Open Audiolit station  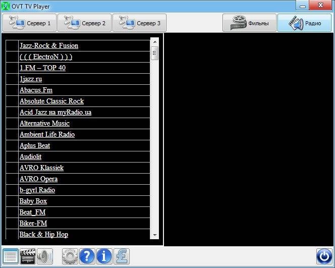(x=31, y=156)
